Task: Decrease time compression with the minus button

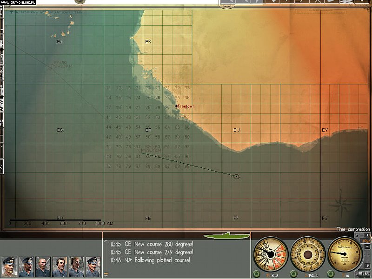Action: tap(367, 246)
